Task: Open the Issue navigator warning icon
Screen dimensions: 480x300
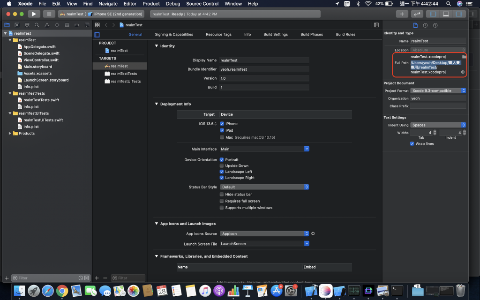Action: pyautogui.click(x=47, y=25)
